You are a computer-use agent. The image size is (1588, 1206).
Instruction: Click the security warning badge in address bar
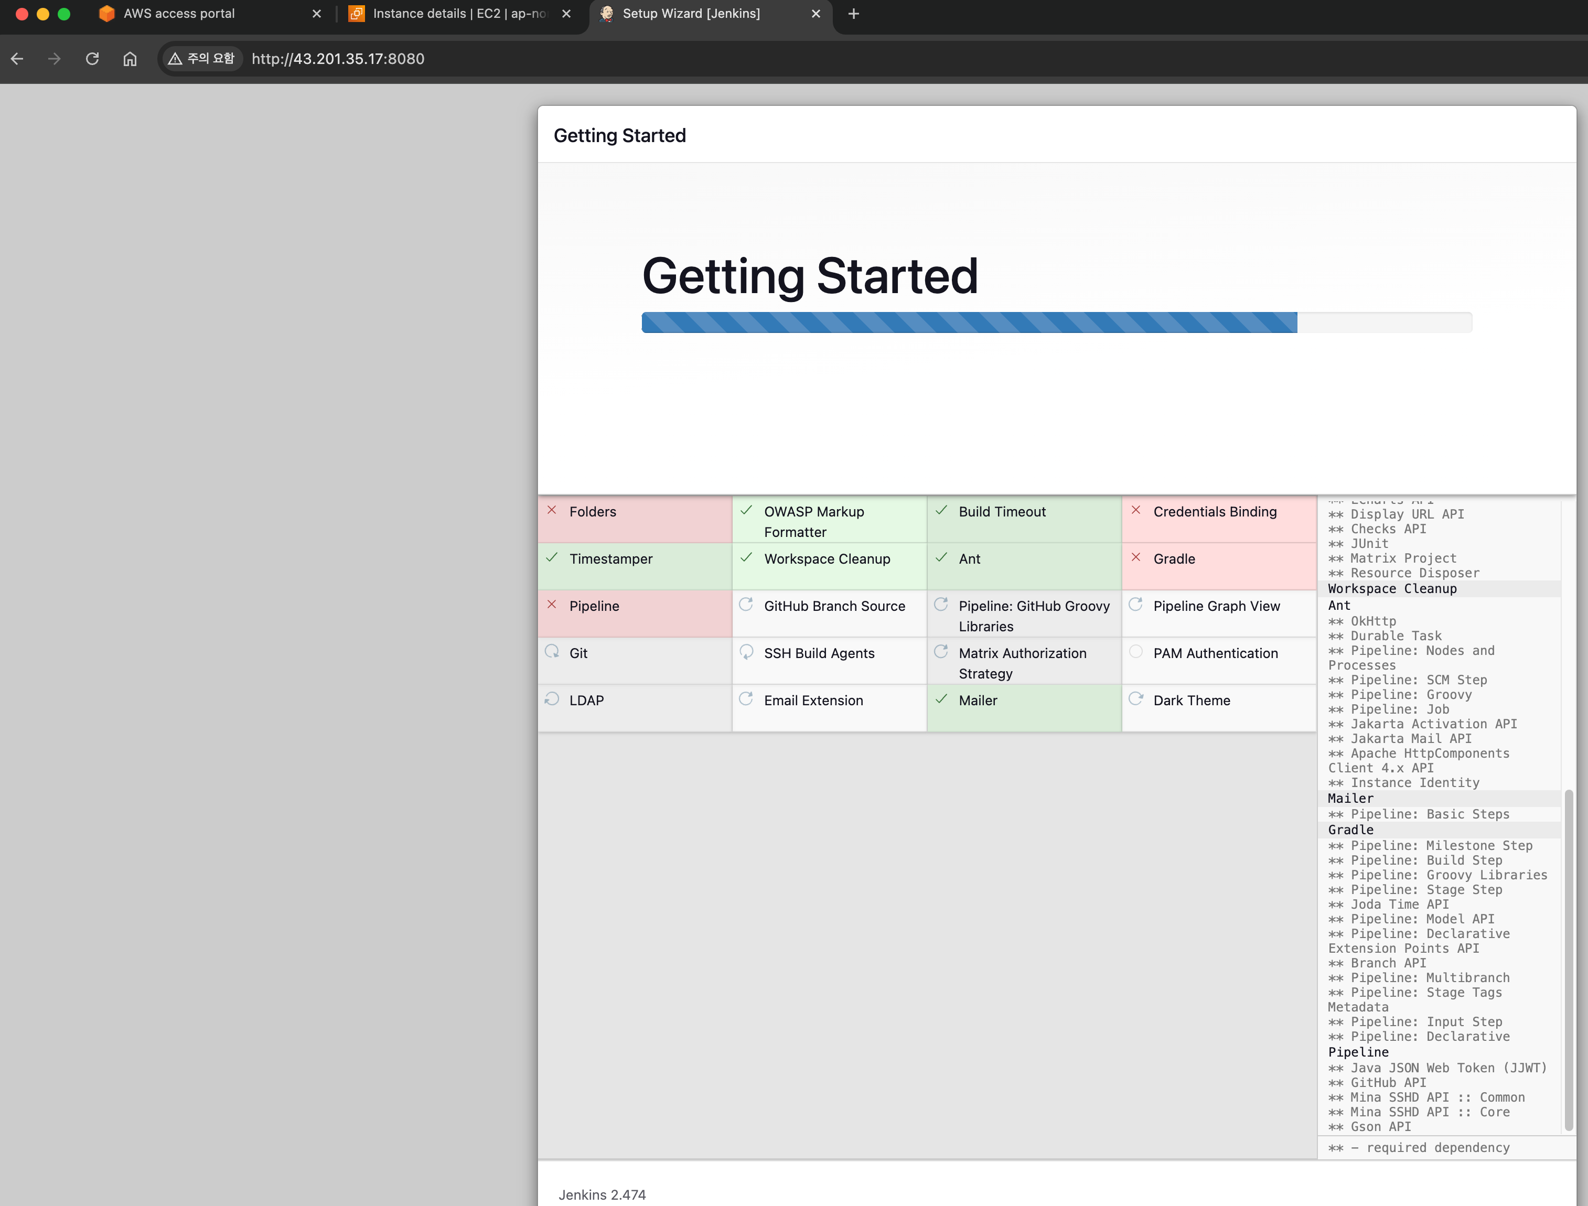(x=202, y=59)
